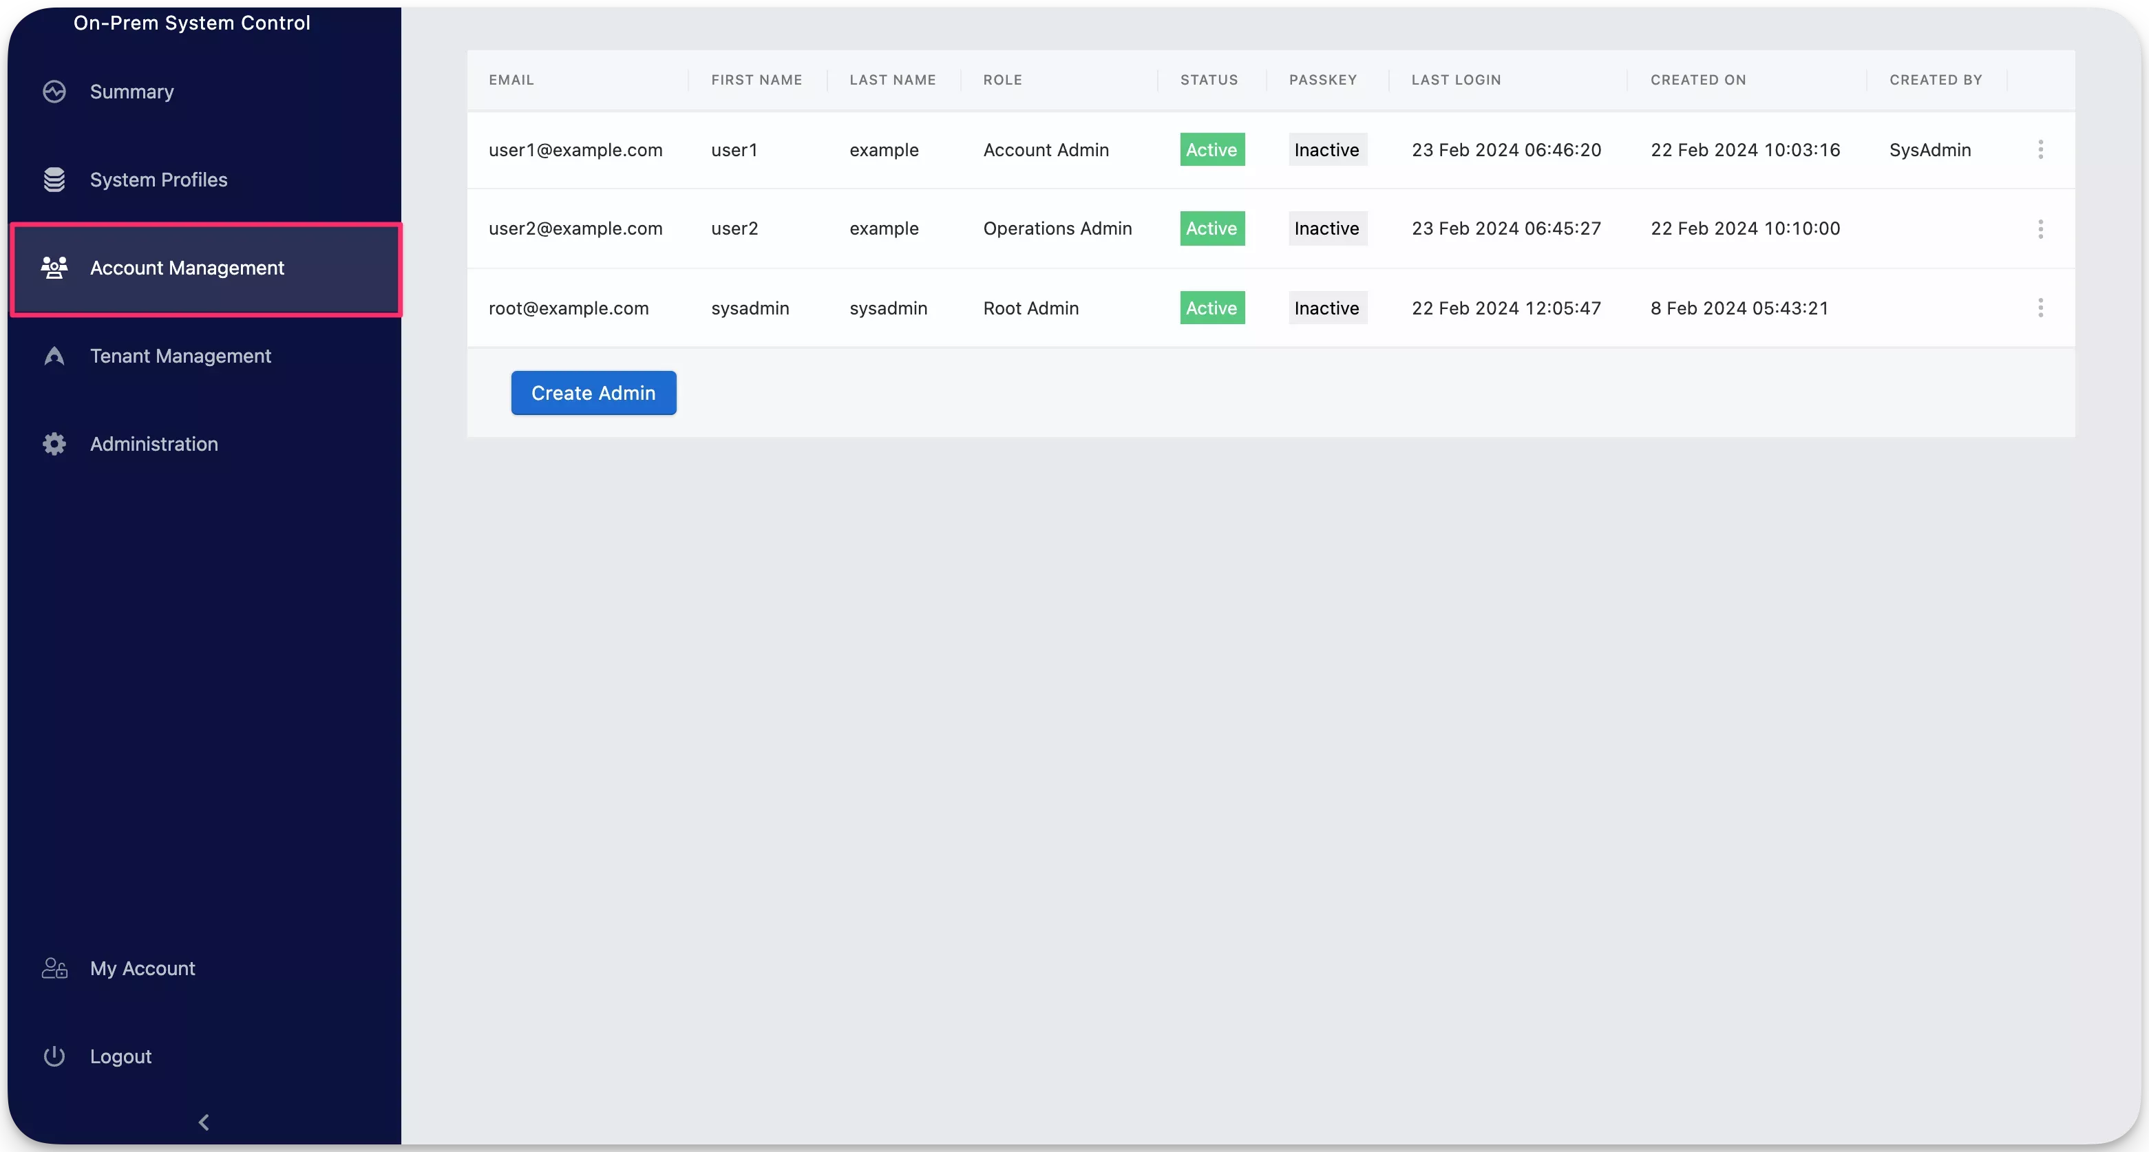Select the root@example.com email cell

click(x=568, y=308)
